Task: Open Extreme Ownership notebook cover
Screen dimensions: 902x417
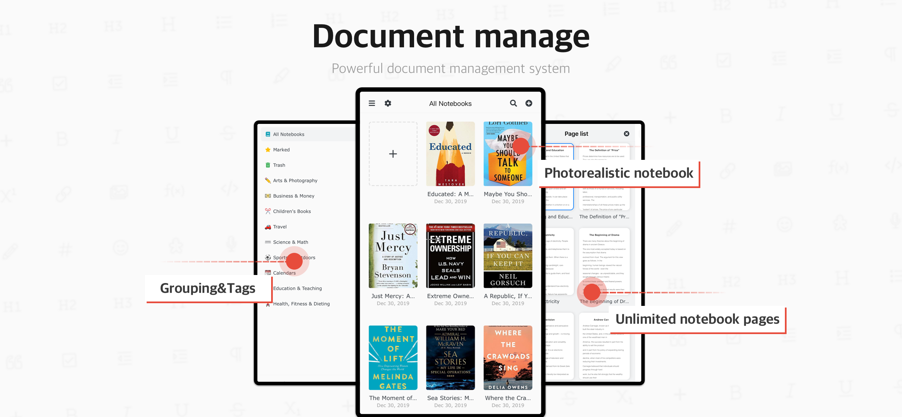Action: (450, 256)
